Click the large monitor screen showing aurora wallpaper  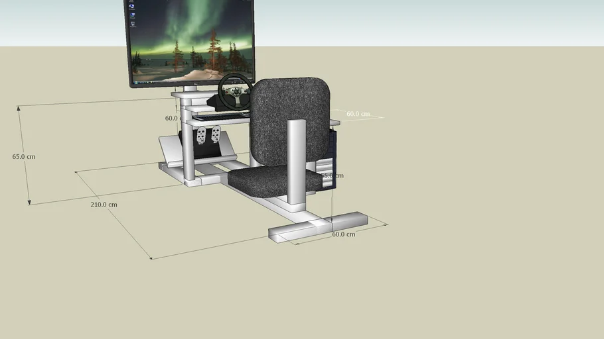pyautogui.click(x=189, y=43)
